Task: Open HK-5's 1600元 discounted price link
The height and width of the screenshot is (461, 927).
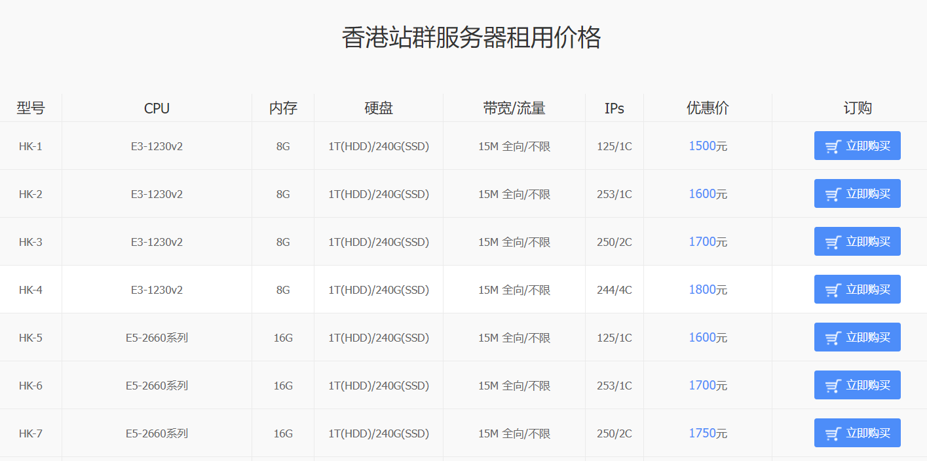Action: pos(707,337)
